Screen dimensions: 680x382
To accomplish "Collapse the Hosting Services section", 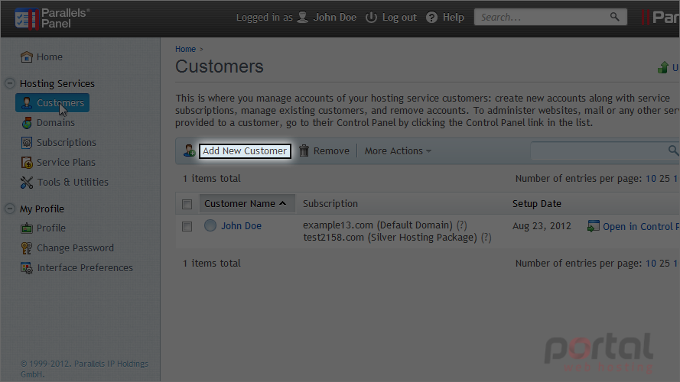I will pos(10,83).
